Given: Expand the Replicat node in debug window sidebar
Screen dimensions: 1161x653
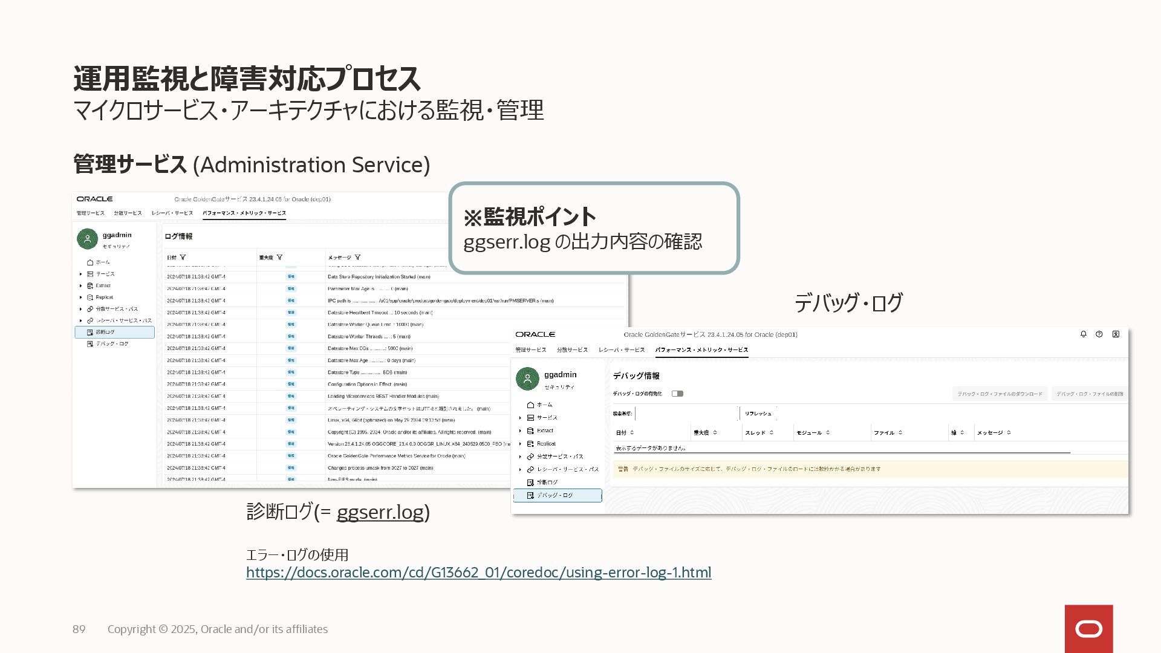Looking at the screenshot, I should tap(520, 444).
